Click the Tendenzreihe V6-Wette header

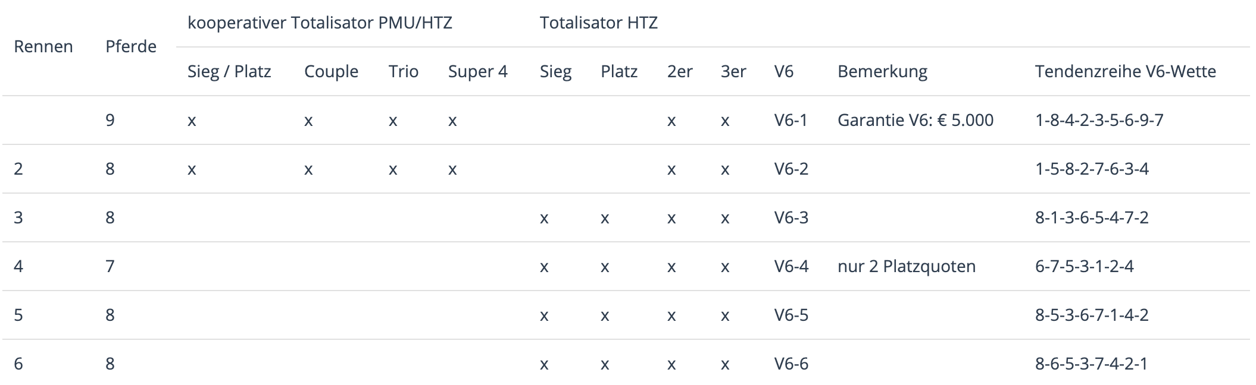1125,71
